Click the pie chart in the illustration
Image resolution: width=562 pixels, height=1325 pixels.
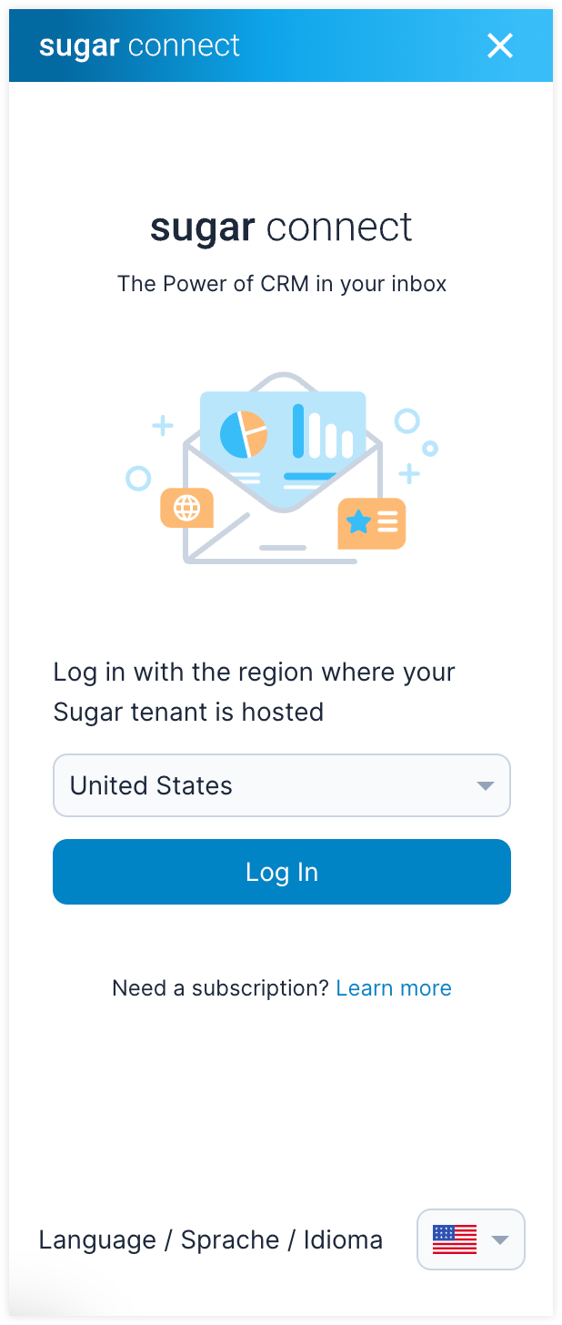click(x=243, y=434)
